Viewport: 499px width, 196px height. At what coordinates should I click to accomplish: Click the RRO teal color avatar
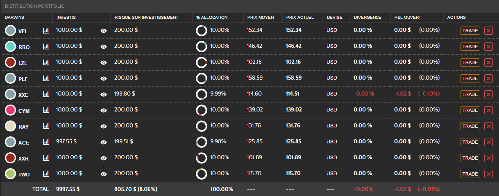[11, 47]
